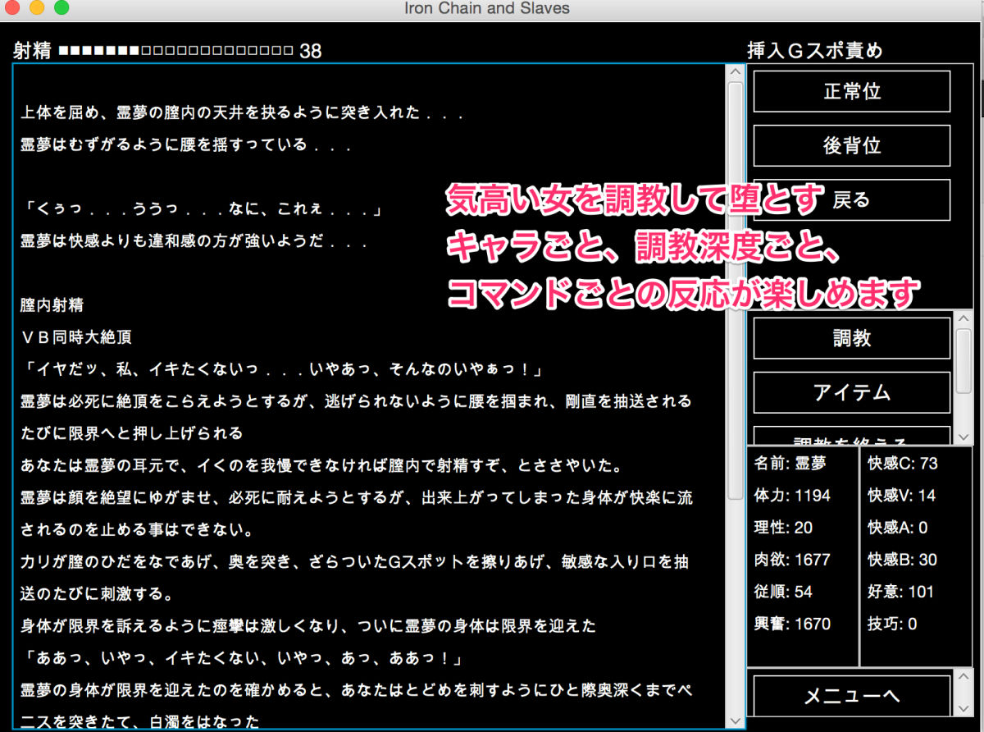This screenshot has height=732, width=984.
Task: Click the main text panel scrollbar thumb
Action: coord(735,287)
